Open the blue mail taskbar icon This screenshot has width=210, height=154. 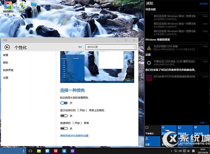[x=64, y=151]
